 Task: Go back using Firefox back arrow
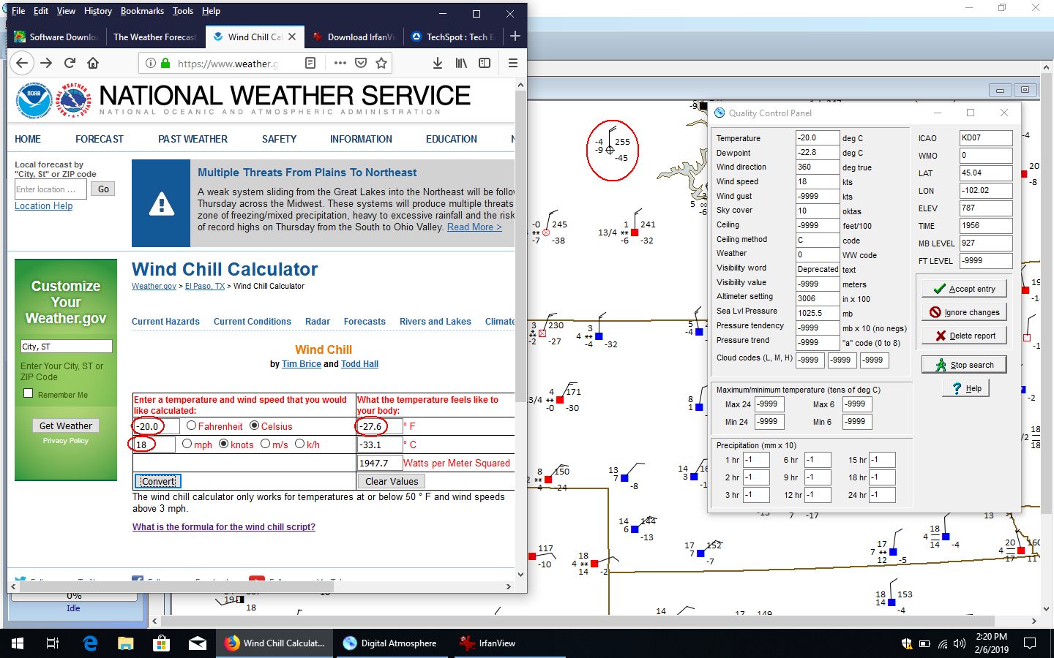coord(22,63)
